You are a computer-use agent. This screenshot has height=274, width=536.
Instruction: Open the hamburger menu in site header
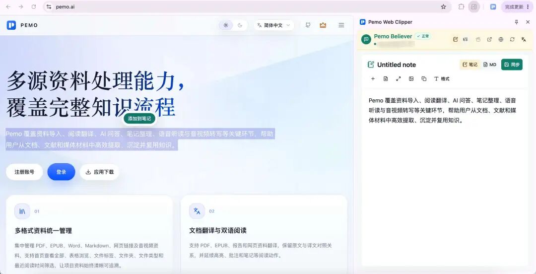(341, 25)
